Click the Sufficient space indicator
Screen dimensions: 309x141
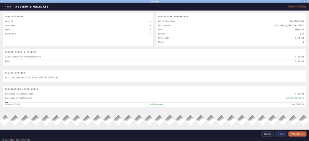pos(156,104)
